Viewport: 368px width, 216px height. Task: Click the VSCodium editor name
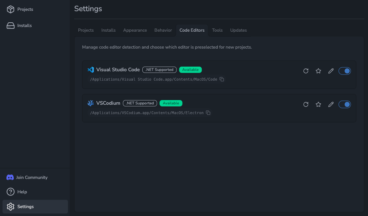[x=108, y=103]
